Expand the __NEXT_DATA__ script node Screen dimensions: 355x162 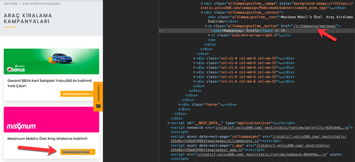(168, 123)
